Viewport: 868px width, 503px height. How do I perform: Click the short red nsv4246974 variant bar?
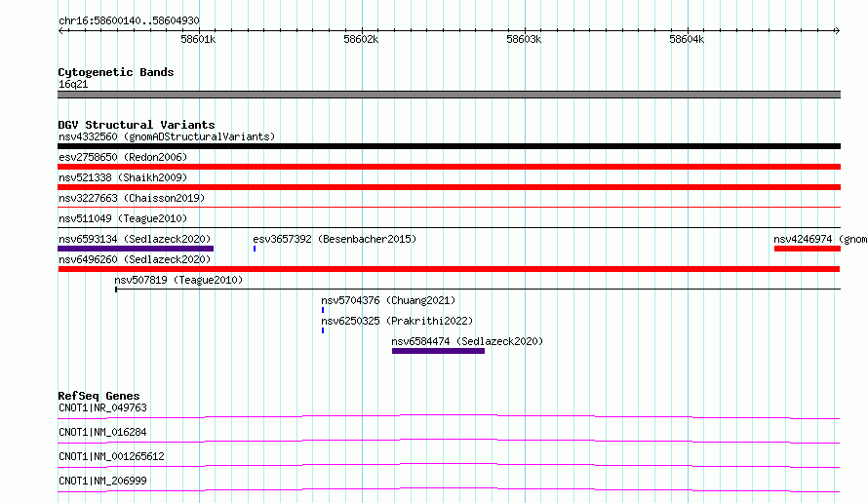coord(808,249)
